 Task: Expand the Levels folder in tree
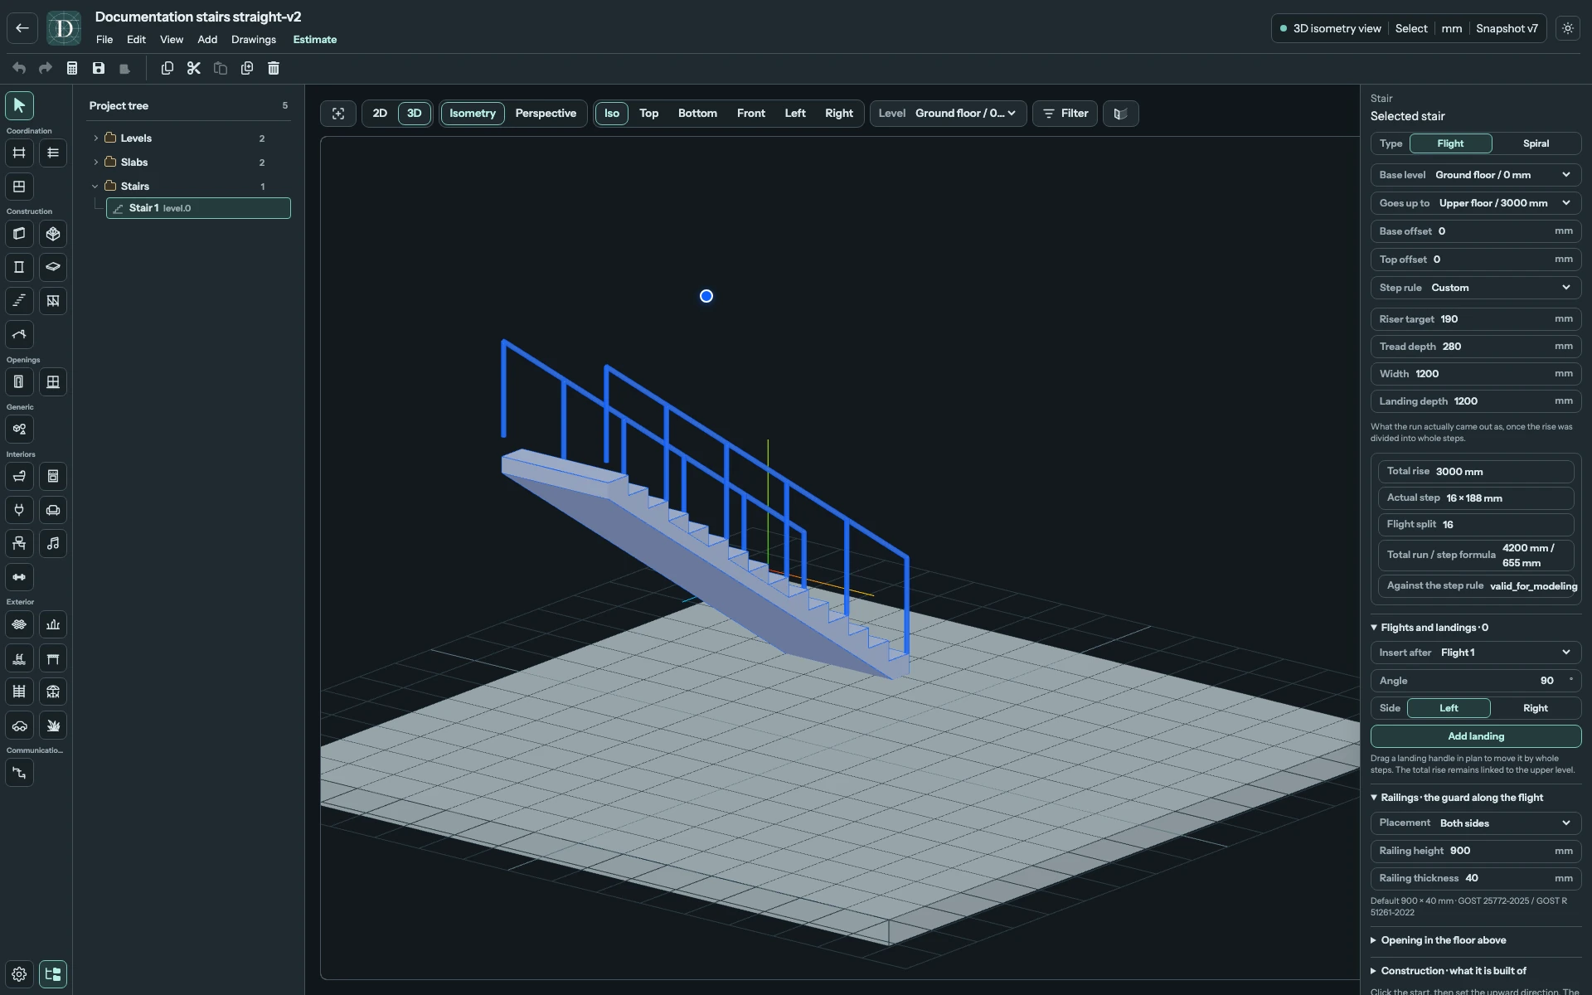click(x=96, y=138)
